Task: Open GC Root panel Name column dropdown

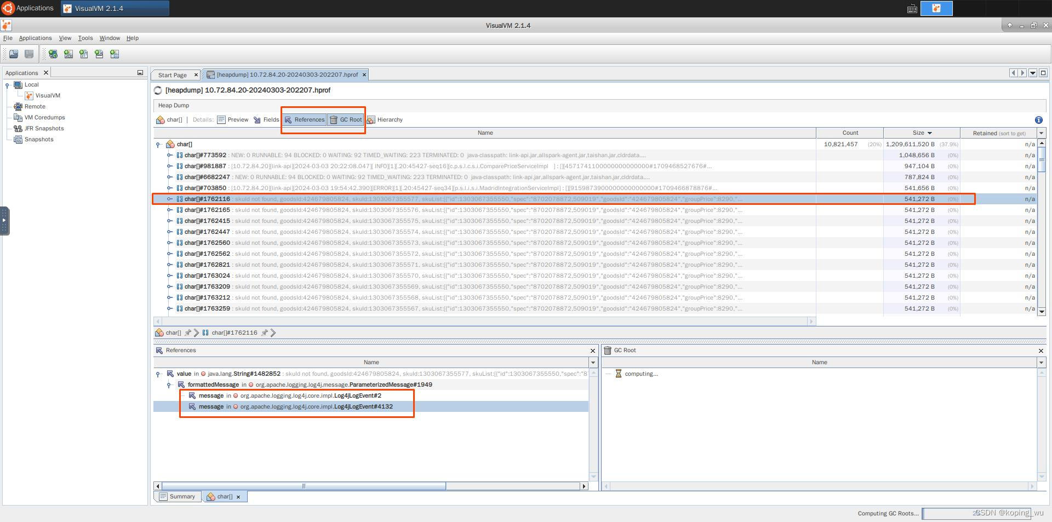Action: (x=1042, y=362)
